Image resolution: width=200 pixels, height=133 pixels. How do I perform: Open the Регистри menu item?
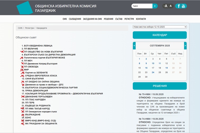pos(129,19)
